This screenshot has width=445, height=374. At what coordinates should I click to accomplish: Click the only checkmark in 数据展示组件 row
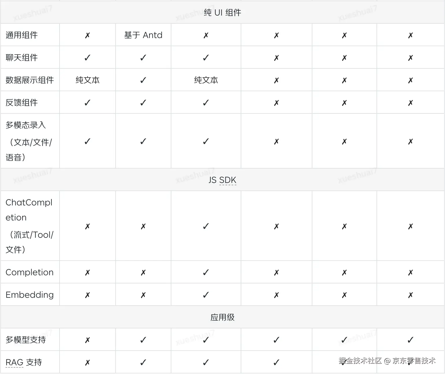tap(143, 80)
